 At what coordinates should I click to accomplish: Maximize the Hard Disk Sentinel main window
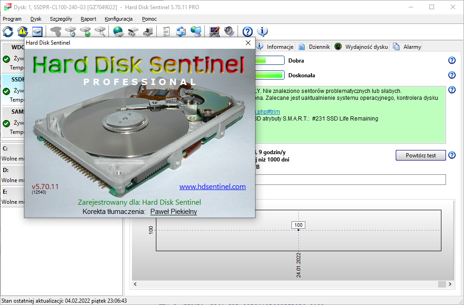pos(432,7)
